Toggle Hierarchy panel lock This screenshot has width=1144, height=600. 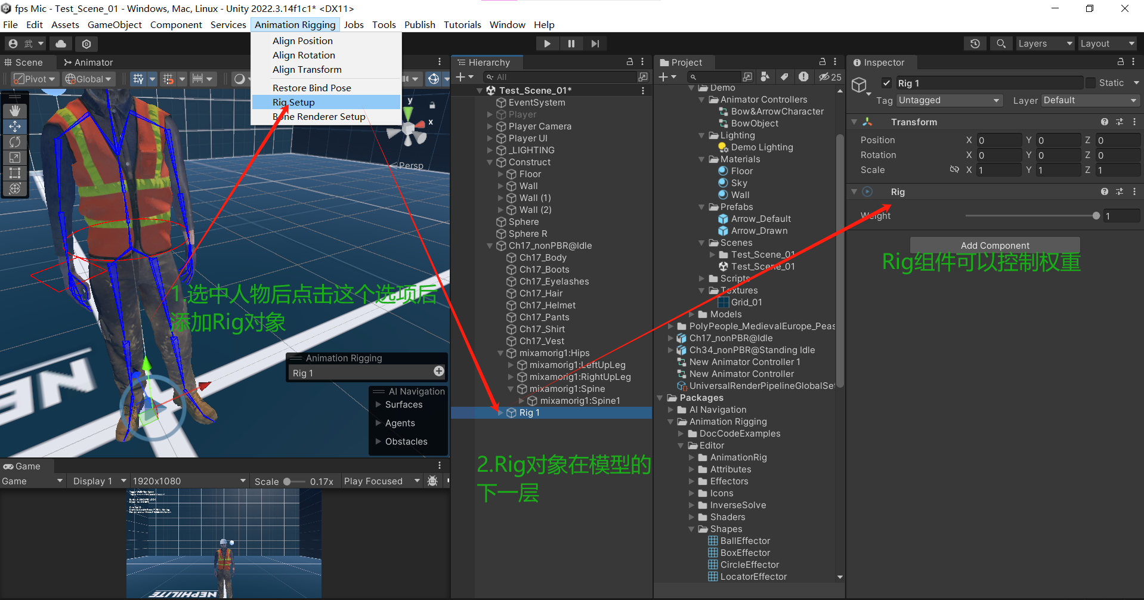[629, 61]
